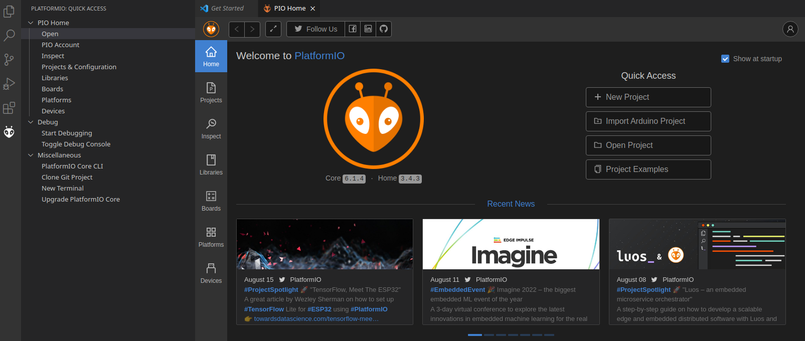Select Libraries in quick access tree

click(x=108, y=78)
